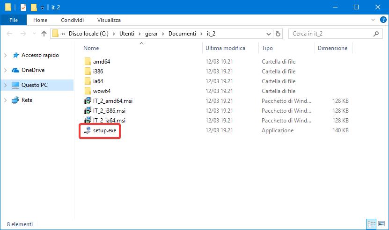Select the amd64 folder icon
Screen dimensions: 389x230
click(88, 61)
